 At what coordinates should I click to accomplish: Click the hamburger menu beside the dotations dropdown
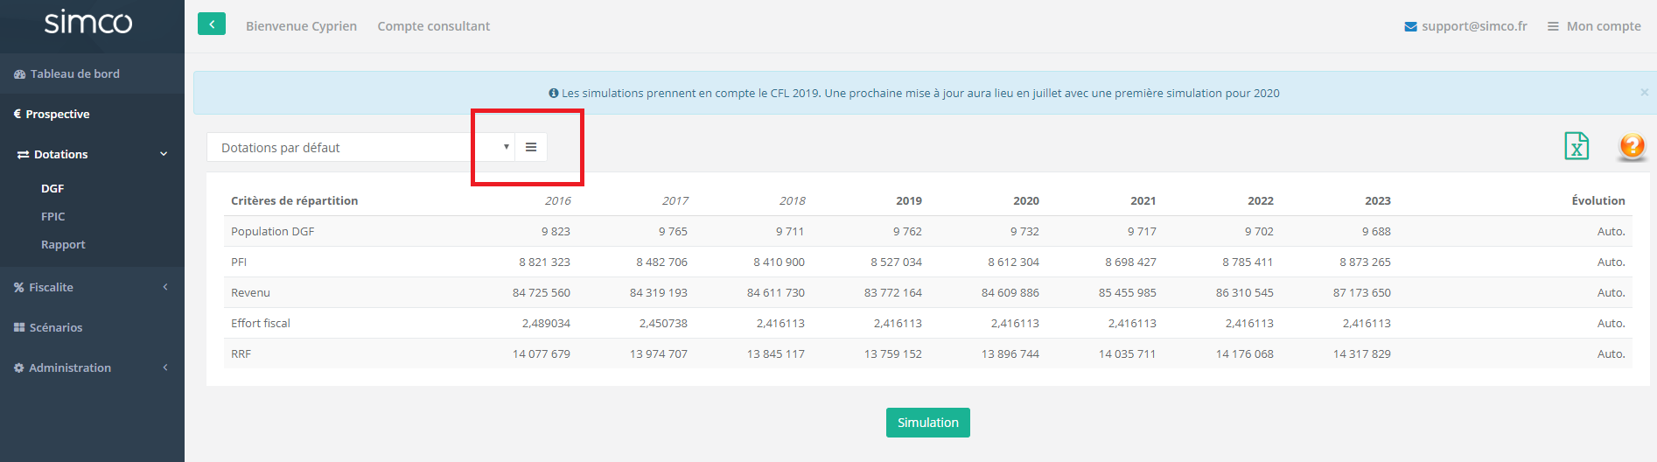point(531,148)
